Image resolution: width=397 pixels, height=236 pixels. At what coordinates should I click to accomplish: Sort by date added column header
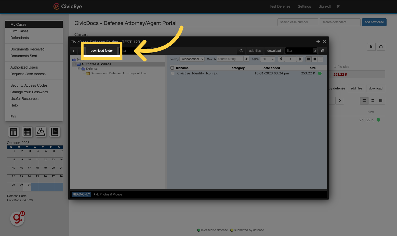(272, 68)
